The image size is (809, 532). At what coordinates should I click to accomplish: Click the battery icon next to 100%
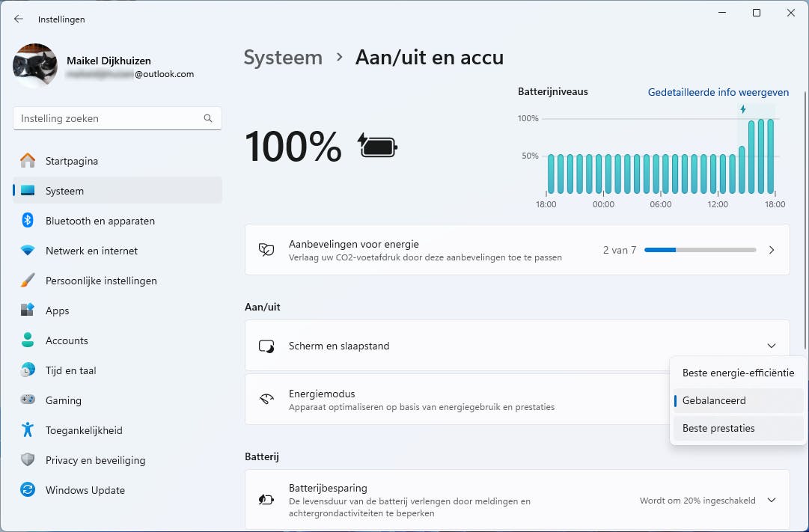pyautogui.click(x=377, y=146)
